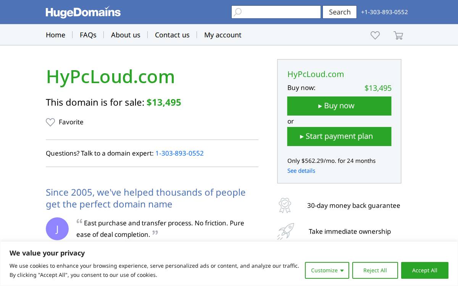Toggle the Favorite heart for HyPcLoud.com
The height and width of the screenshot is (286, 458).
tap(50, 122)
